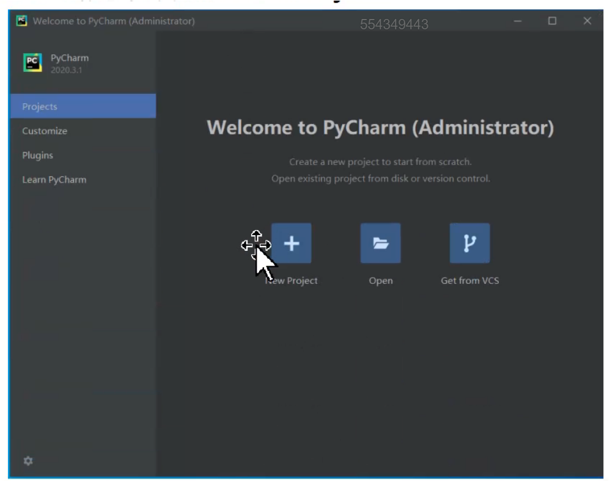
Task: Click the 'Get from VCS' text label
Action: click(x=469, y=281)
